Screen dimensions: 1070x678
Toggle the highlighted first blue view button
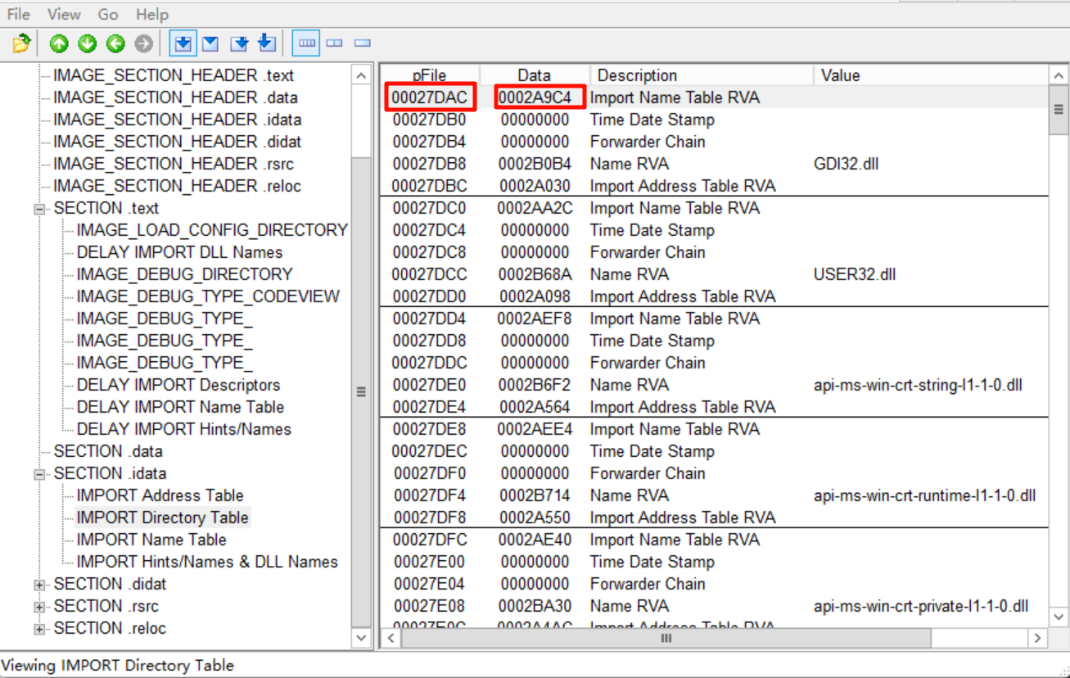pyautogui.click(x=183, y=43)
